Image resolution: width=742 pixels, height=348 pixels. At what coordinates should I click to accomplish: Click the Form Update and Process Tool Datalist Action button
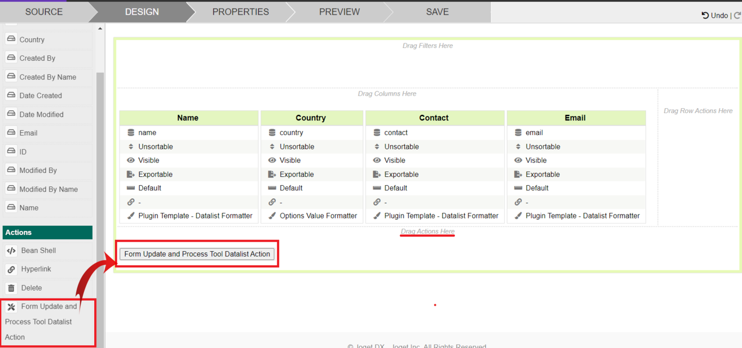(197, 254)
